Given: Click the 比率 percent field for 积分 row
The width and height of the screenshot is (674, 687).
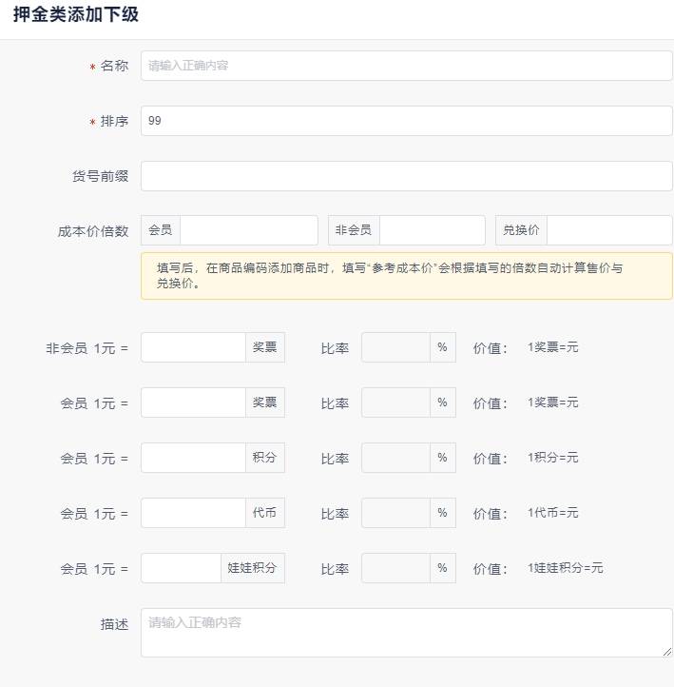Looking at the screenshot, I should tap(395, 459).
